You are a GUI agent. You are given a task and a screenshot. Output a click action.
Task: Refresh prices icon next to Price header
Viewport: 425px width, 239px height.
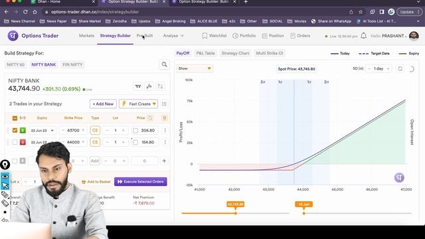point(151,118)
